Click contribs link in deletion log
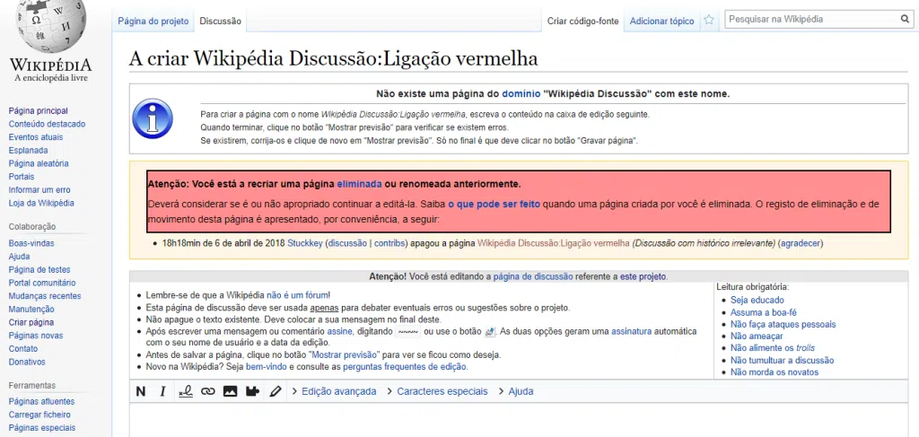This screenshot has width=919, height=437. pyautogui.click(x=390, y=242)
